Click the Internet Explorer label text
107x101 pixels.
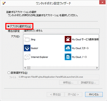(x=39, y=57)
